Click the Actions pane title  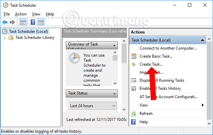[x=138, y=32]
